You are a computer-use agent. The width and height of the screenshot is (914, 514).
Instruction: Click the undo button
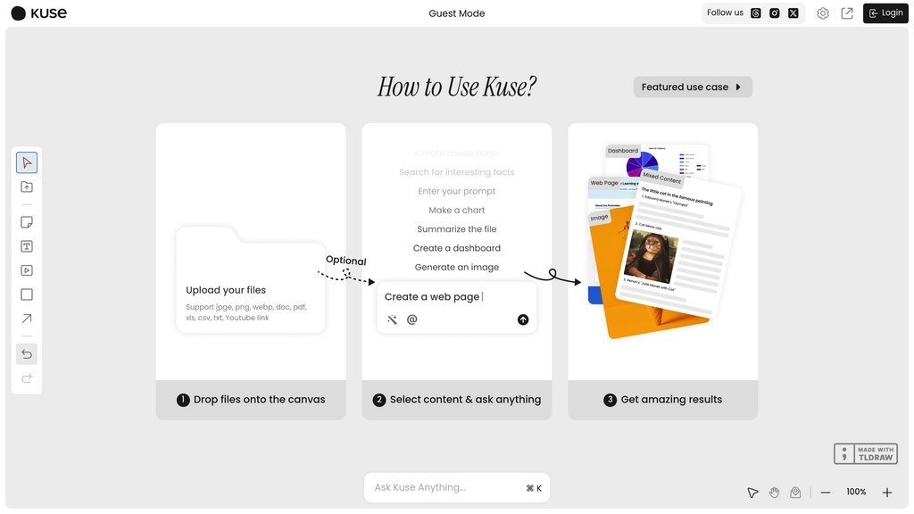tap(27, 354)
